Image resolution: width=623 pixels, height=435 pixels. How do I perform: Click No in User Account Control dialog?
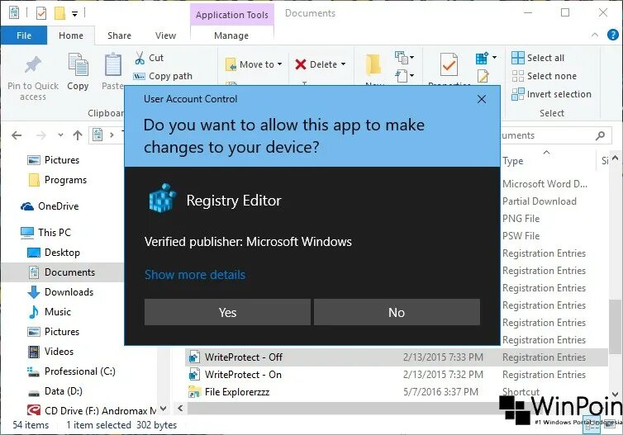click(397, 312)
